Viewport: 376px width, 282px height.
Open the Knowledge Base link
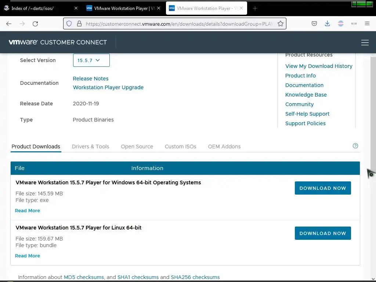(x=306, y=95)
